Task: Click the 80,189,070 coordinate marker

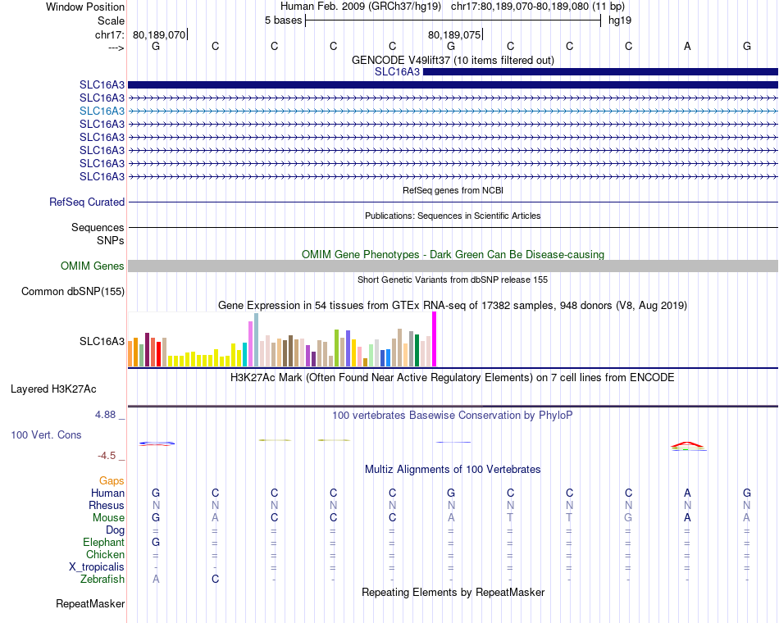Action: click(x=159, y=34)
